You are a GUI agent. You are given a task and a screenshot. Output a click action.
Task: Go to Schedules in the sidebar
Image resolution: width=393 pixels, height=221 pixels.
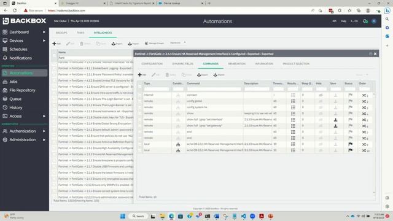(18, 49)
